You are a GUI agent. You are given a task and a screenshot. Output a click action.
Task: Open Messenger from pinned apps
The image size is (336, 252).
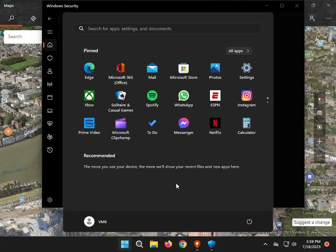coord(184,126)
